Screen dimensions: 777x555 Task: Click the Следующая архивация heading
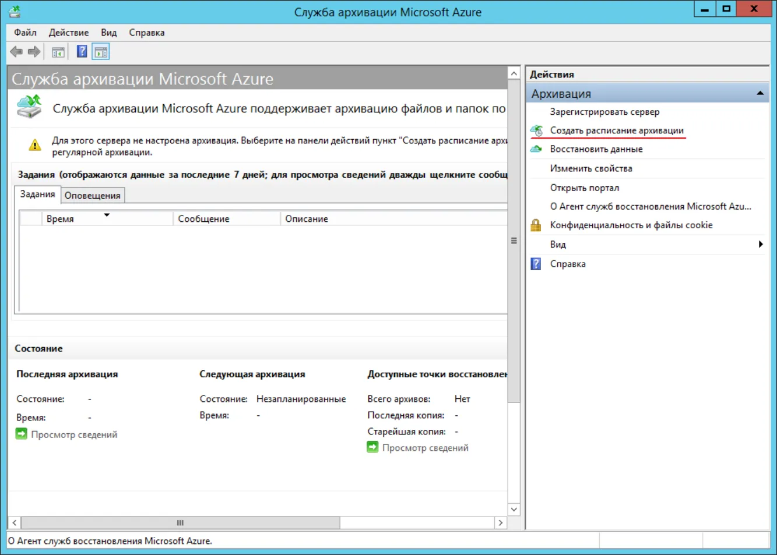click(x=252, y=374)
